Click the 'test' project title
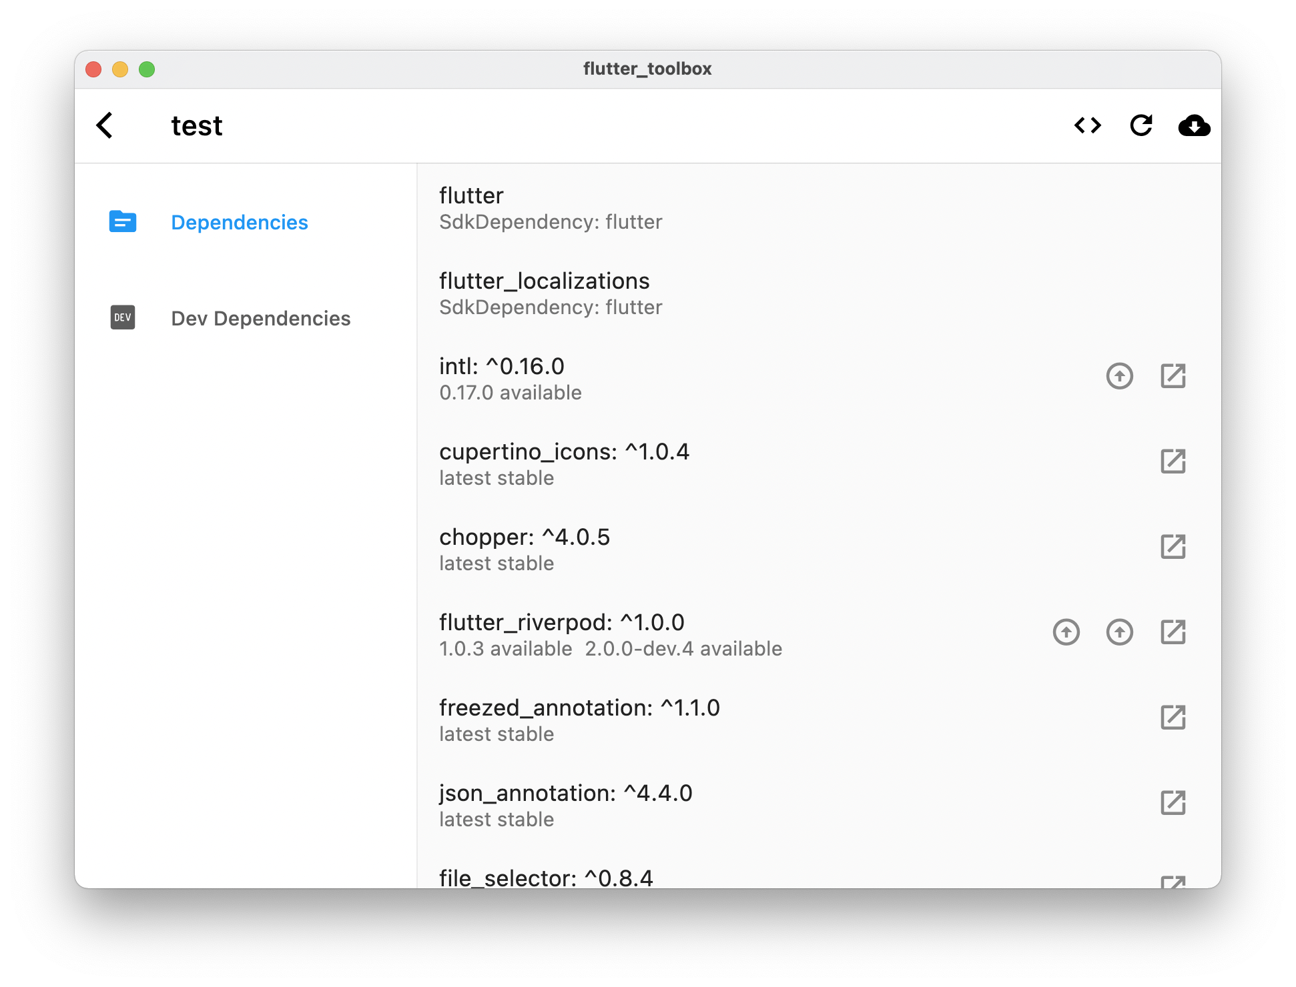 [x=197, y=126]
